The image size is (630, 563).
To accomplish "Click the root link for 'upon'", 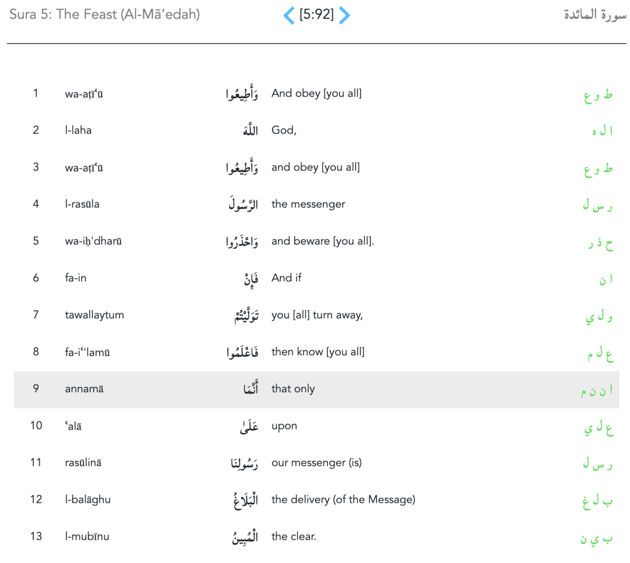I will point(599,428).
